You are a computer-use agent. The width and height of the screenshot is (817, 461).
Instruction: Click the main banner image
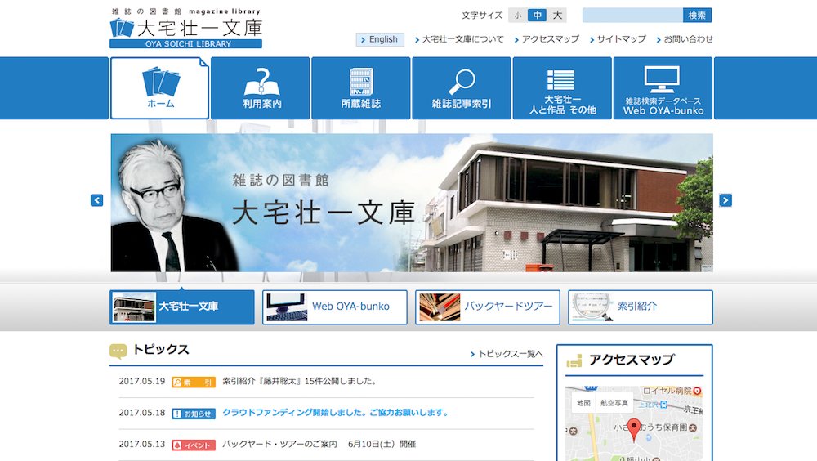[412, 203]
